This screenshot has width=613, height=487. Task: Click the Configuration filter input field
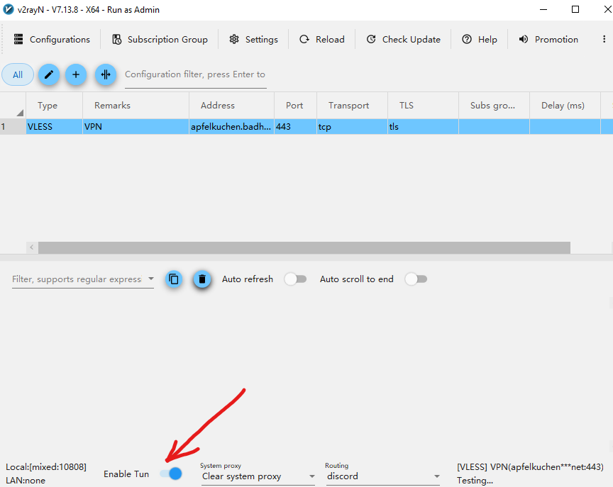[x=195, y=74]
